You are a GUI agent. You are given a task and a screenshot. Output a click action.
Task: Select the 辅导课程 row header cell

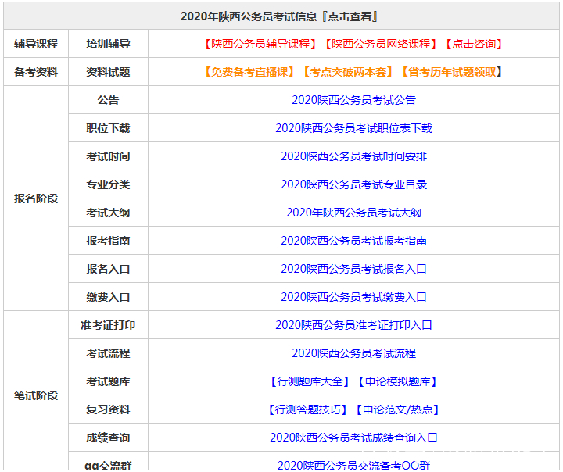pyautogui.click(x=36, y=44)
